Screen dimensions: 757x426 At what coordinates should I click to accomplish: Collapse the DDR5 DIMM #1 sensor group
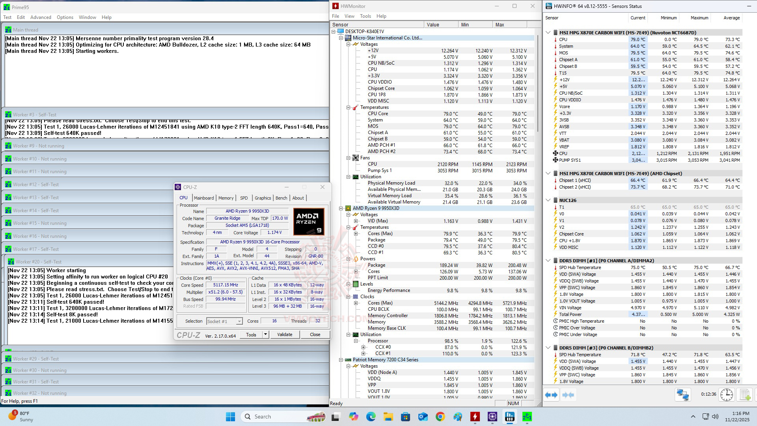pyautogui.click(x=548, y=260)
